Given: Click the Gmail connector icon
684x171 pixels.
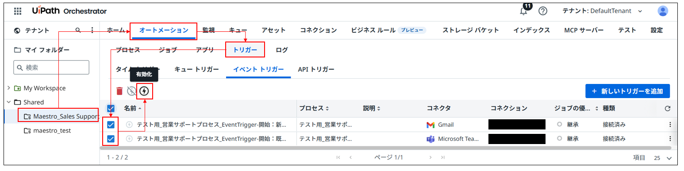Looking at the screenshot, I should coord(431,125).
